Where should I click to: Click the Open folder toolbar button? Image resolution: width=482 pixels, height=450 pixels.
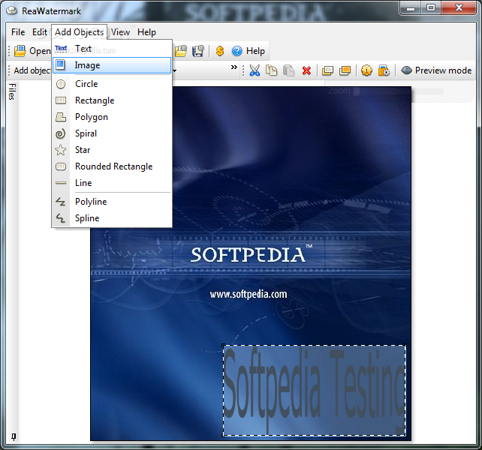pos(32,51)
